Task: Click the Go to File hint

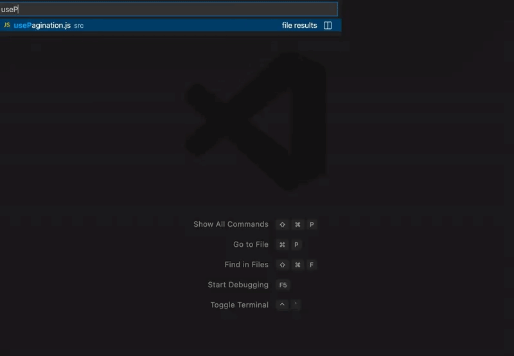Action: tap(251, 245)
